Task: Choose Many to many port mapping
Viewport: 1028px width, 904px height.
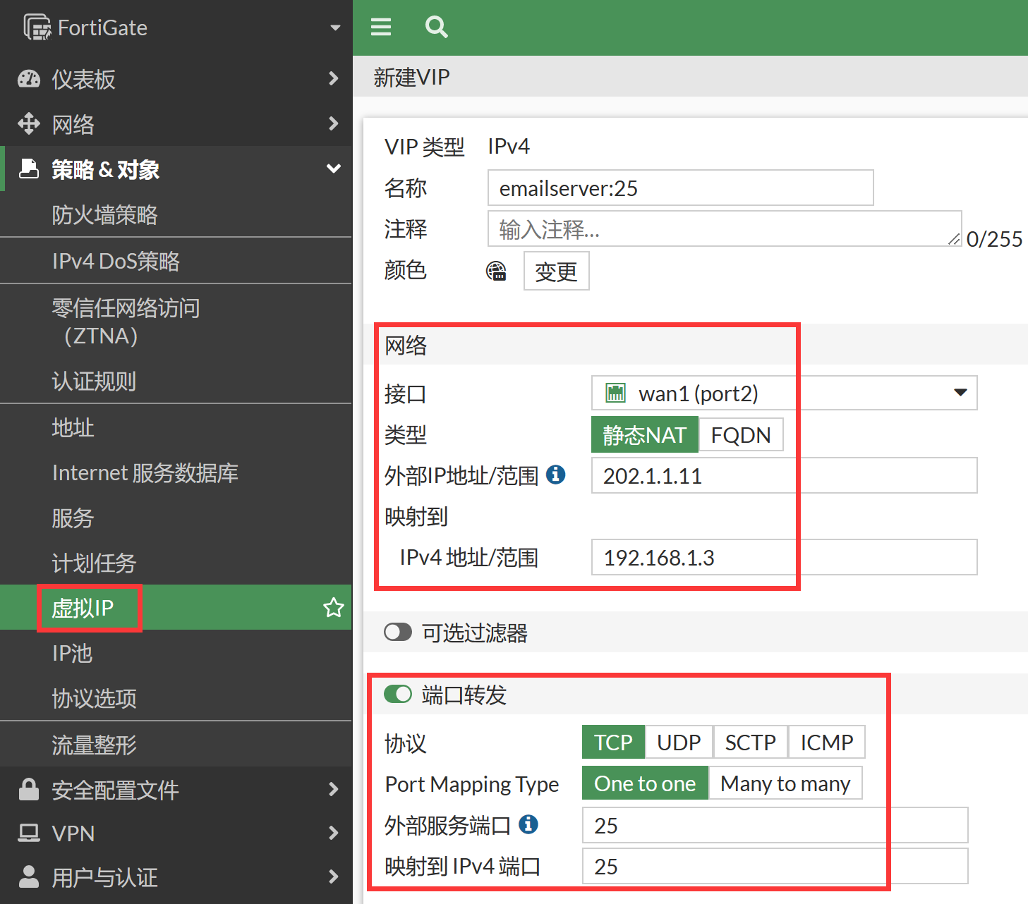Action: (785, 783)
